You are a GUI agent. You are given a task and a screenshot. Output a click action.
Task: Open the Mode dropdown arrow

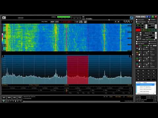click(x=156, y=33)
